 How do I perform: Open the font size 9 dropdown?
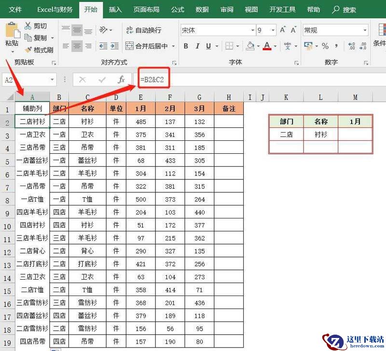(273, 30)
